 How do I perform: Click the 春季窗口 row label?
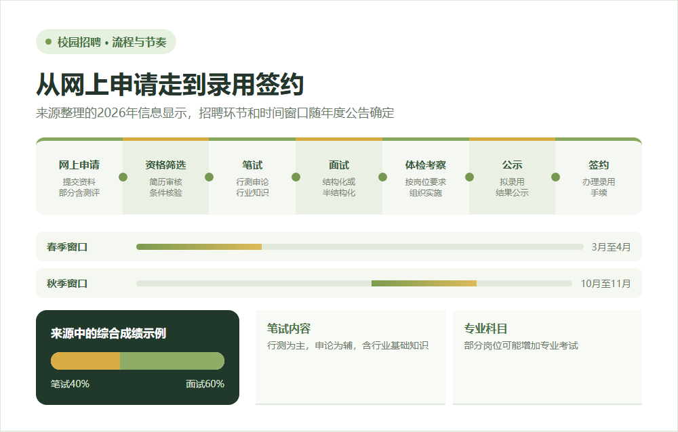click(67, 247)
